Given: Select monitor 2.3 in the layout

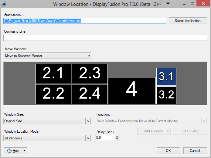Looking at the screenshot, I should tap(90, 74).
